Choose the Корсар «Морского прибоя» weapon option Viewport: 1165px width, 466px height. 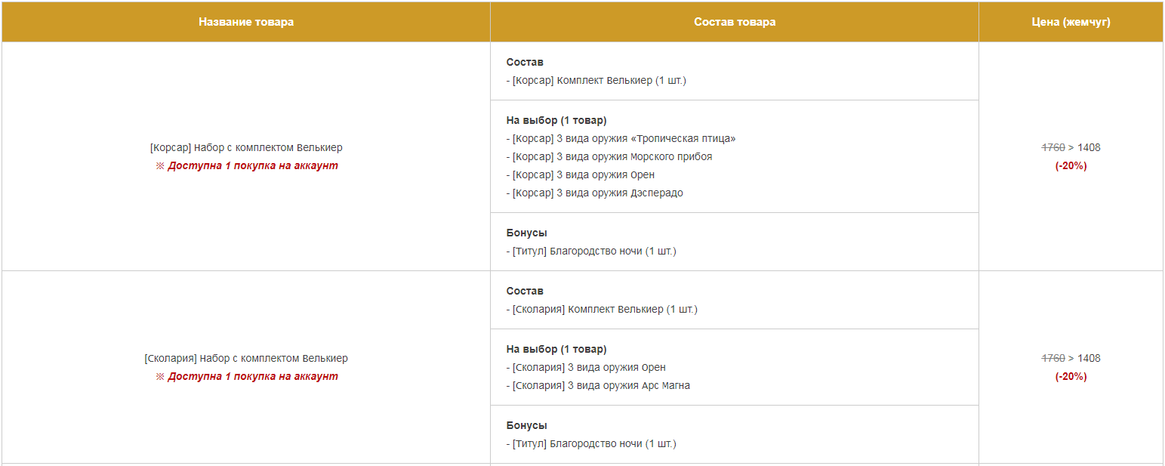pyautogui.click(x=612, y=157)
